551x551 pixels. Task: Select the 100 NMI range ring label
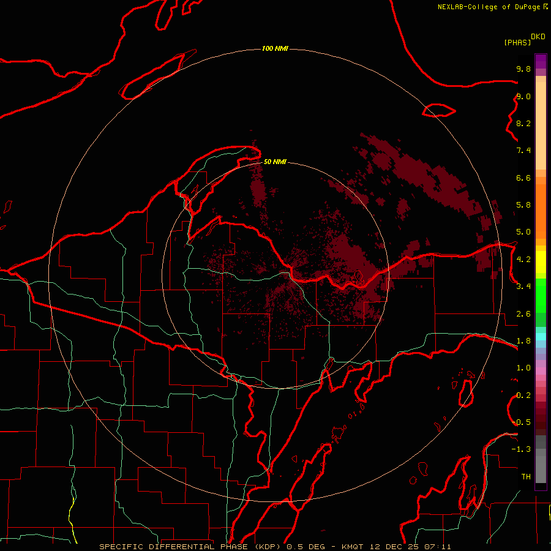[x=275, y=48]
